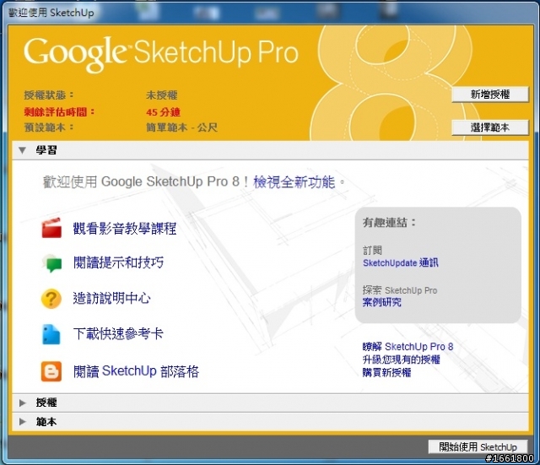Click the 預設範本 label
This screenshot has width=540, height=465.
tap(49, 127)
